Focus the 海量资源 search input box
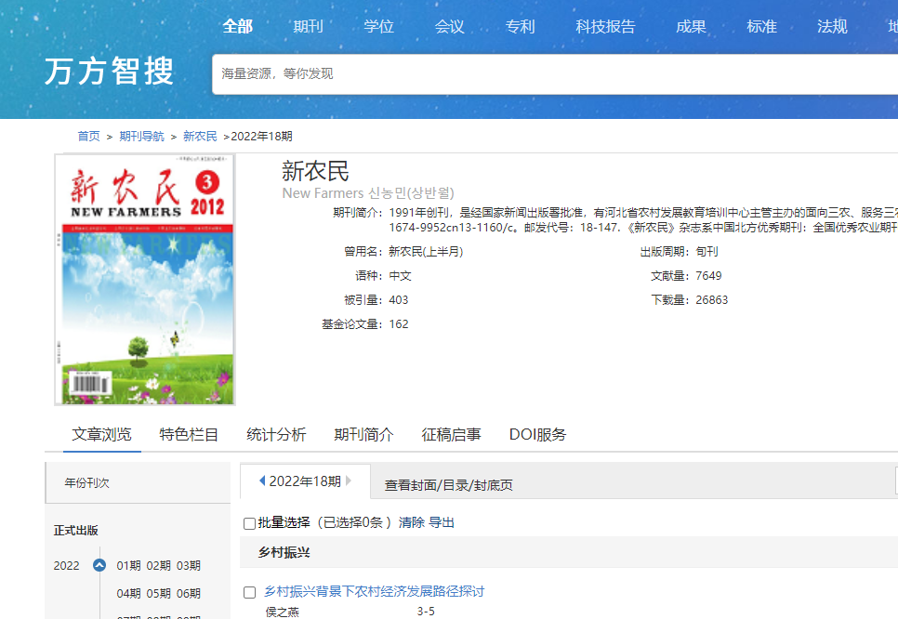 point(548,73)
